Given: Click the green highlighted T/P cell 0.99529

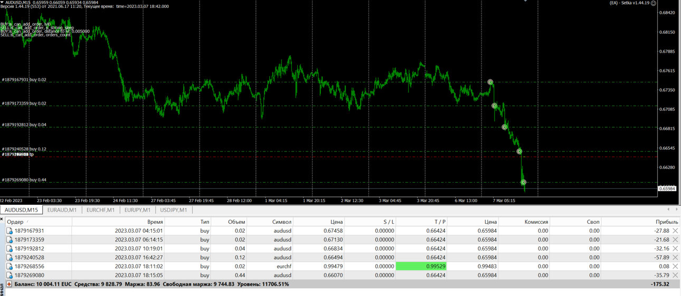Looking at the screenshot, I should pyautogui.click(x=421, y=266).
